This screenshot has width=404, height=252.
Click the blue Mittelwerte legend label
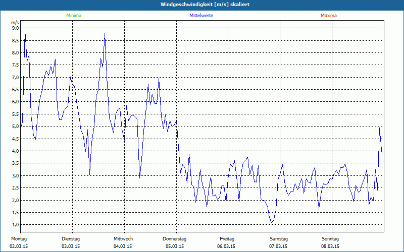point(201,16)
